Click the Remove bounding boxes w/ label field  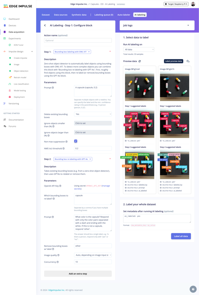click(93, 246)
